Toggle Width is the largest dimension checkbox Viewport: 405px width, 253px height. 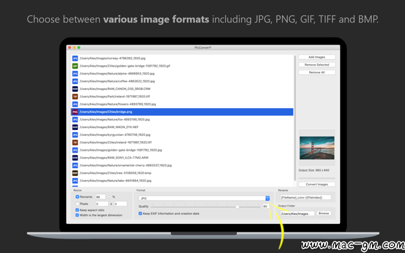click(x=77, y=215)
